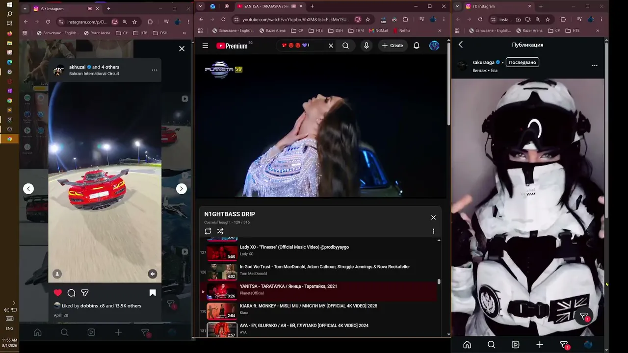Expand hidden bookmarks chevron in sakuraaga Instagram window
Screen dimensions: 628x353
[x=599, y=30]
